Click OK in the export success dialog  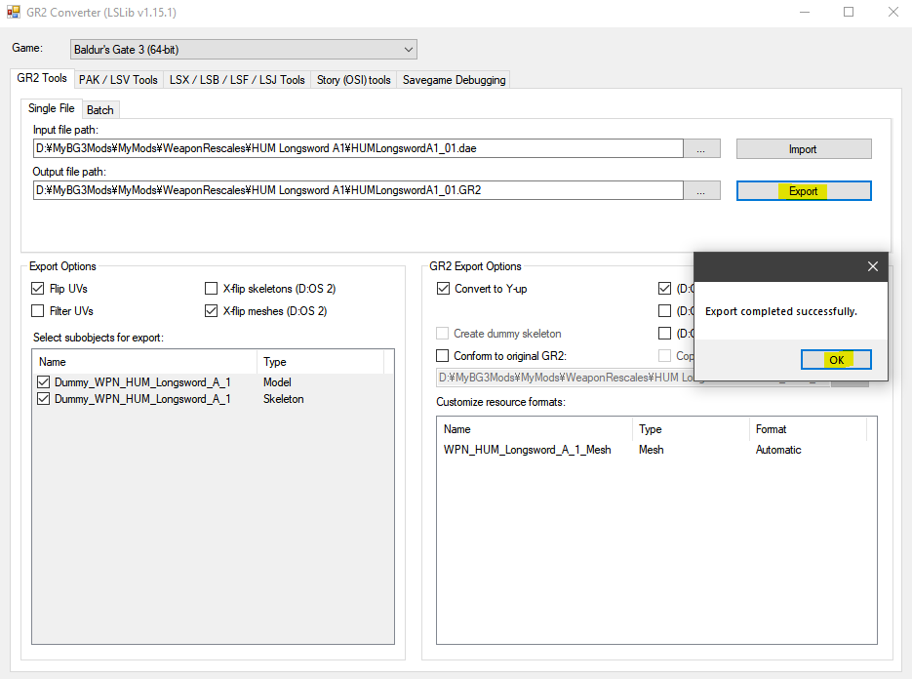tap(836, 360)
